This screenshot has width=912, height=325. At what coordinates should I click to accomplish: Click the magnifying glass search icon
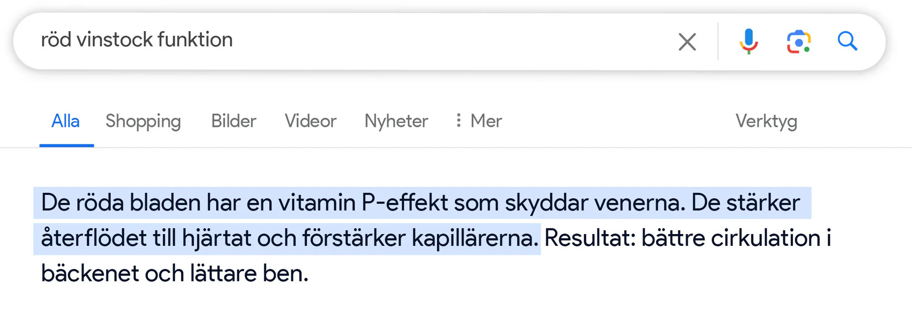tap(847, 41)
